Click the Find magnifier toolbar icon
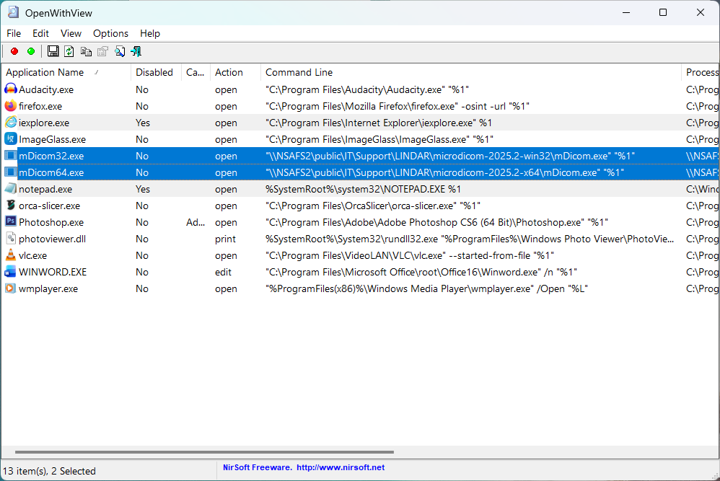 120,51
